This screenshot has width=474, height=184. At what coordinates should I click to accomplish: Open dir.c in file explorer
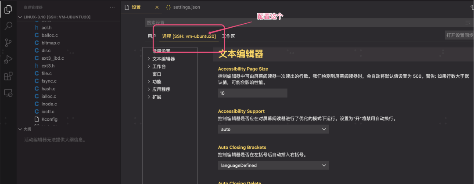pos(46,50)
